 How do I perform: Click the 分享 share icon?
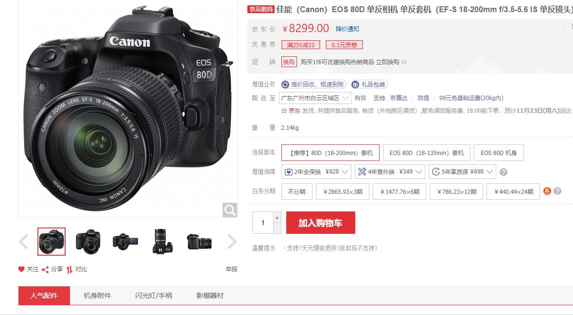click(45, 270)
